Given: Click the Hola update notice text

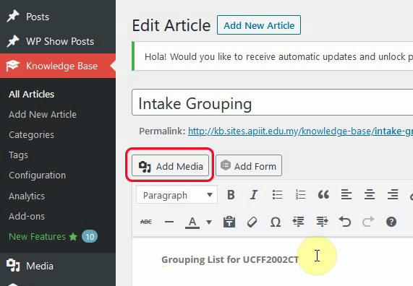Looking at the screenshot, I should 278,56.
